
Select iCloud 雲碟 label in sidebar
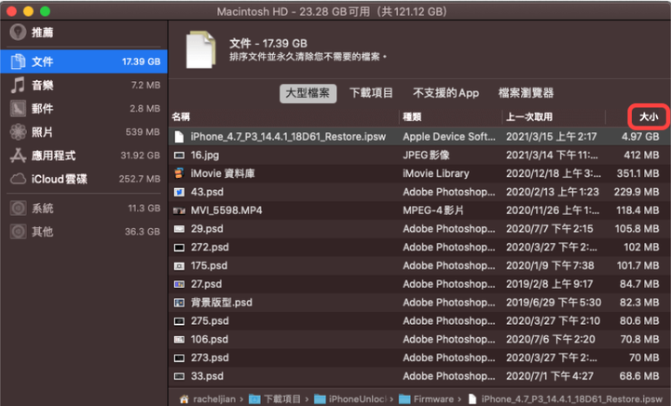coord(59,179)
